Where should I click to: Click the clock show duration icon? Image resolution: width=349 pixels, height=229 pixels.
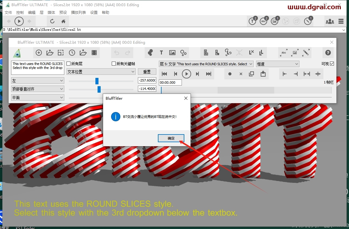(72, 53)
